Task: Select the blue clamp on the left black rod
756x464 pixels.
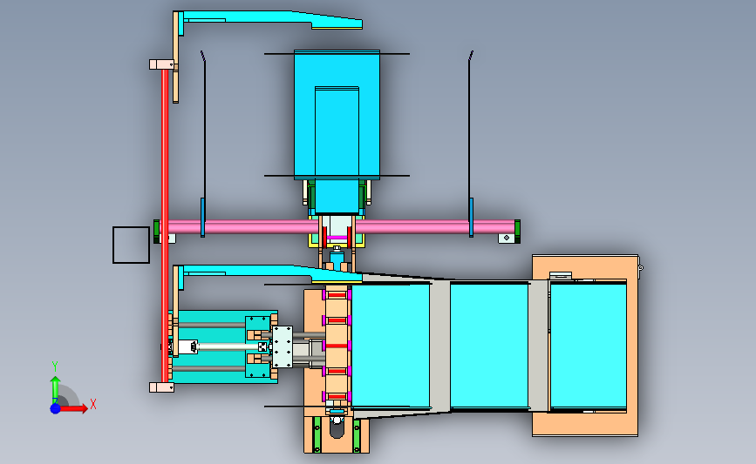Action: pos(202,217)
